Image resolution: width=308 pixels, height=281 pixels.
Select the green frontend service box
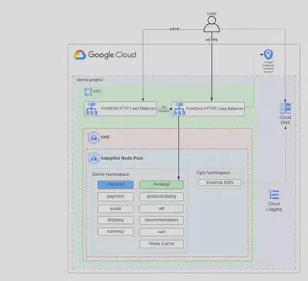162,185
